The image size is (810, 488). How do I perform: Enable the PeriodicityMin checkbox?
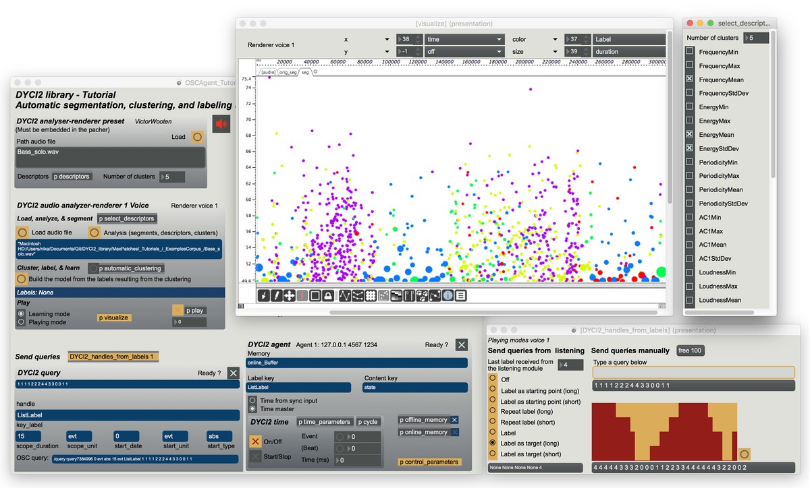[x=689, y=162]
